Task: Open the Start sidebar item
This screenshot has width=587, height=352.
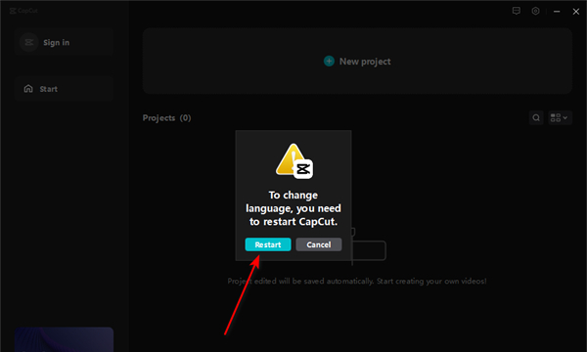Action: 64,89
